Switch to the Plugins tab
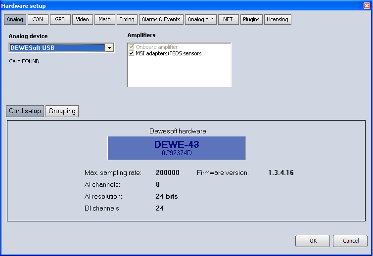The width and height of the screenshot is (373, 256). point(251,19)
